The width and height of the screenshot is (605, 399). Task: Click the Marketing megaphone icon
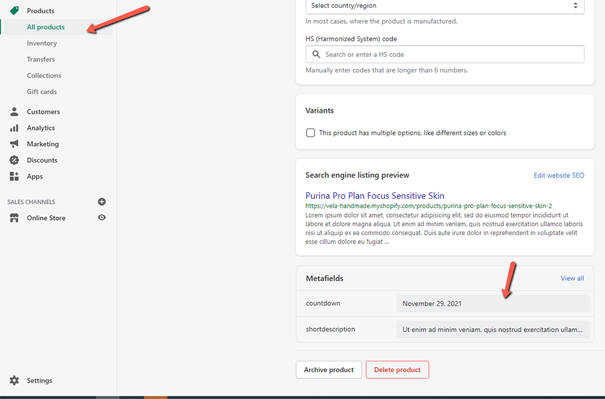click(x=15, y=144)
